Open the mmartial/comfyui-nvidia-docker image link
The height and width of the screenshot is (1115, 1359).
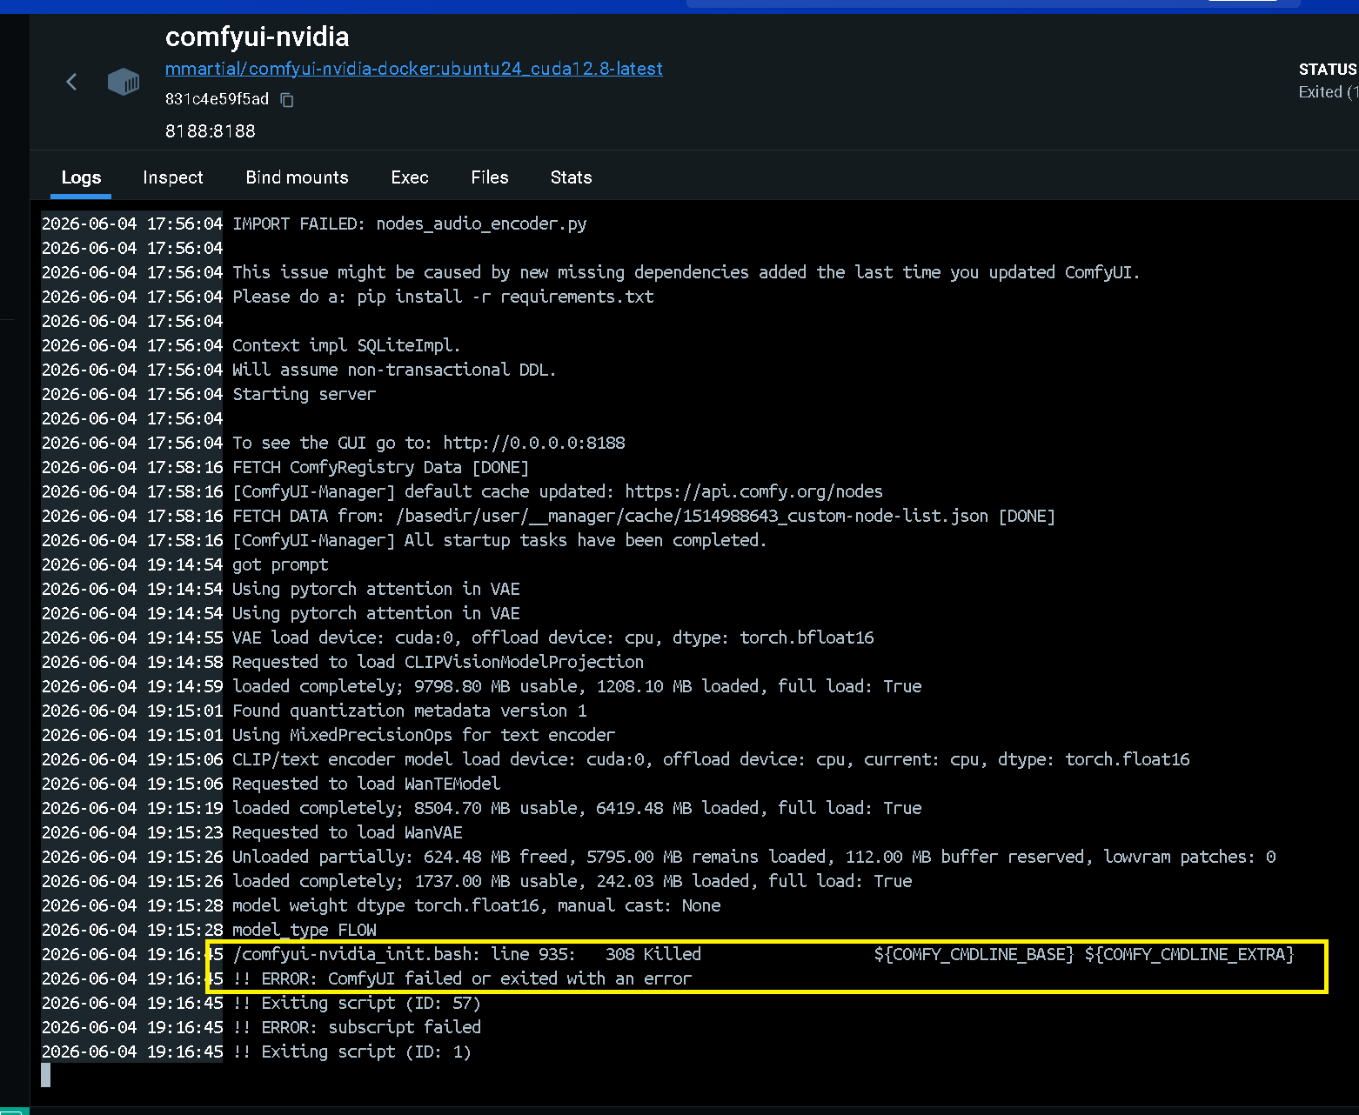click(414, 69)
